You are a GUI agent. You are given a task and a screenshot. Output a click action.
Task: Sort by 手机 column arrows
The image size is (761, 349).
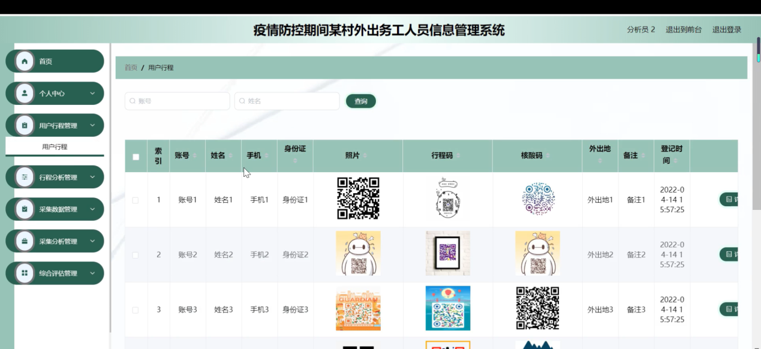point(267,156)
